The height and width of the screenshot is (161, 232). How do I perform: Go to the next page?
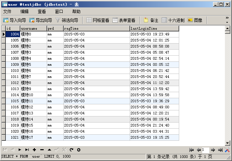(213, 150)
